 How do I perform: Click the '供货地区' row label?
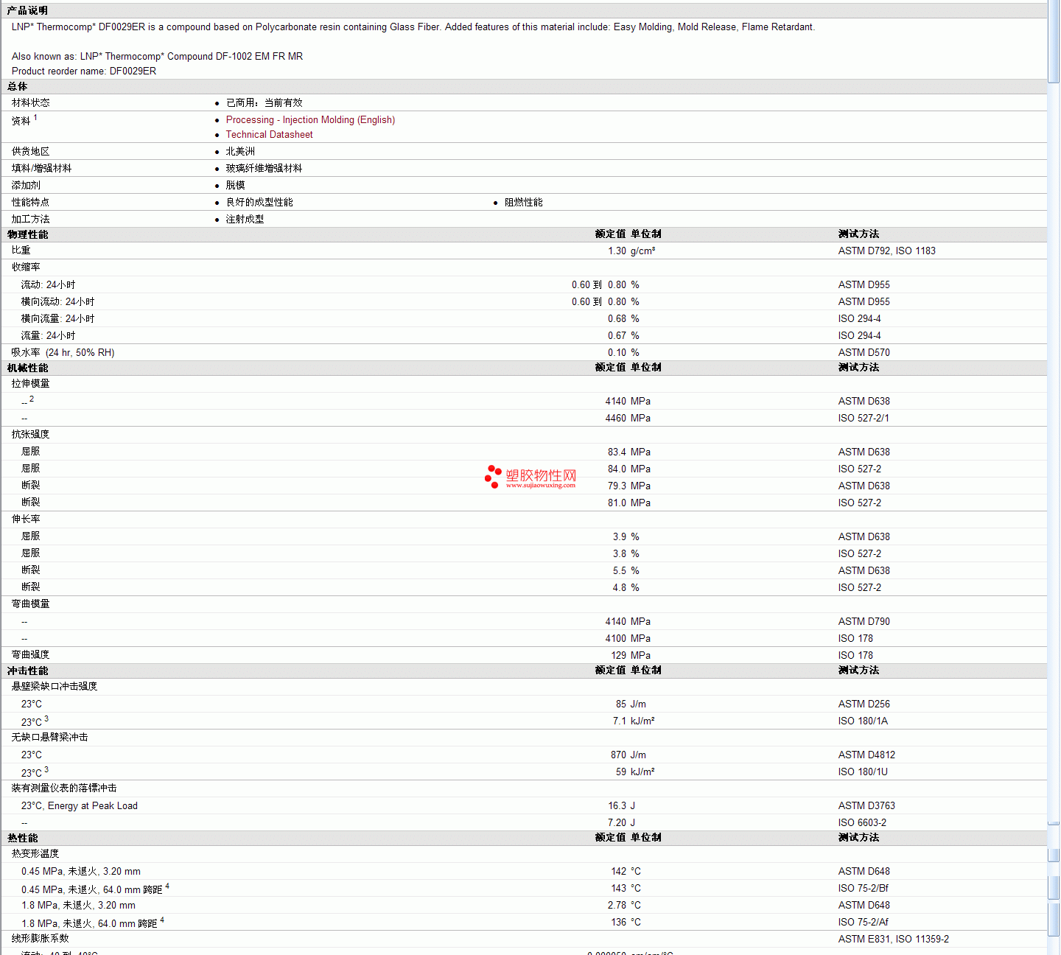tap(31, 152)
